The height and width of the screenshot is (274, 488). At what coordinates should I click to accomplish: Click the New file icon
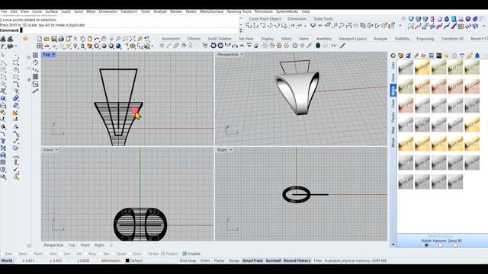(x=40, y=39)
